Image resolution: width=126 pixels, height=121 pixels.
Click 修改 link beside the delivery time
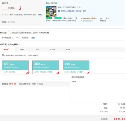coord(40,15)
